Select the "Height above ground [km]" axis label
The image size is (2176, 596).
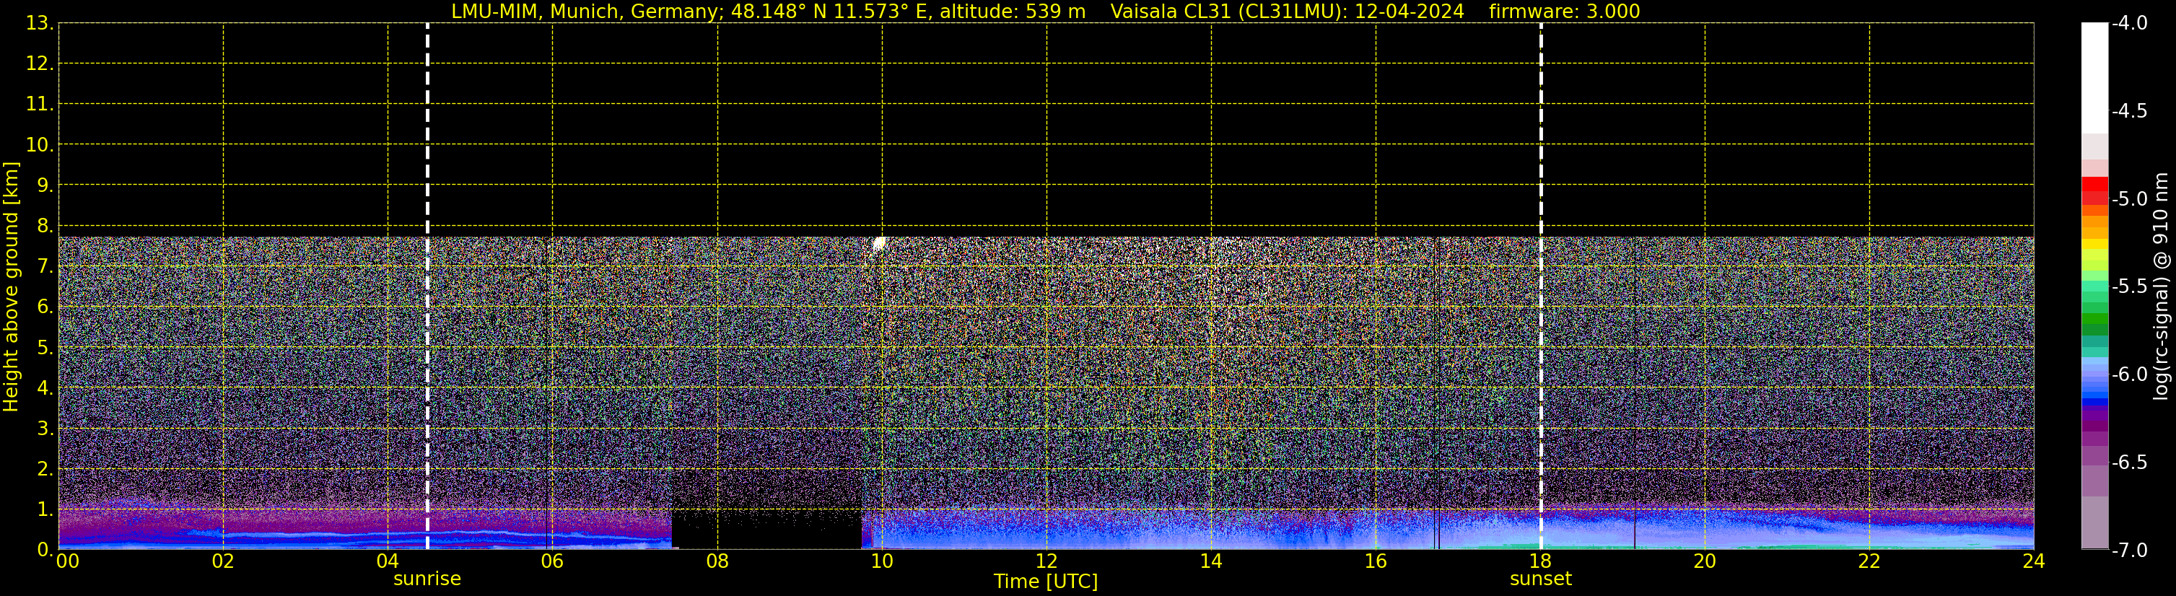[x=11, y=287]
